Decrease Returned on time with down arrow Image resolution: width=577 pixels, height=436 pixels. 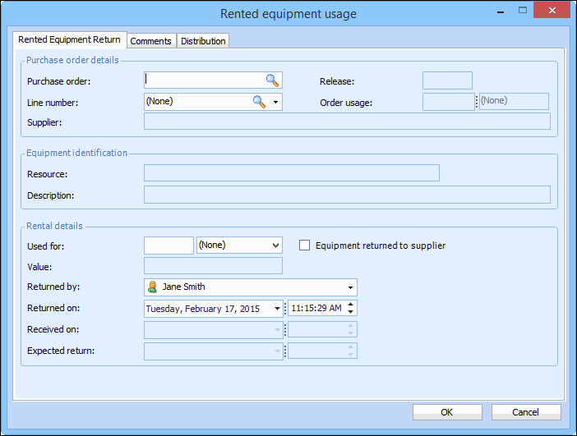click(x=351, y=313)
